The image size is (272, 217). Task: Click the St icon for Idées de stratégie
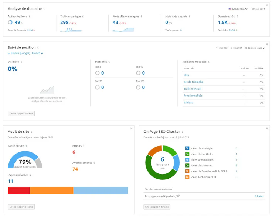187,148
